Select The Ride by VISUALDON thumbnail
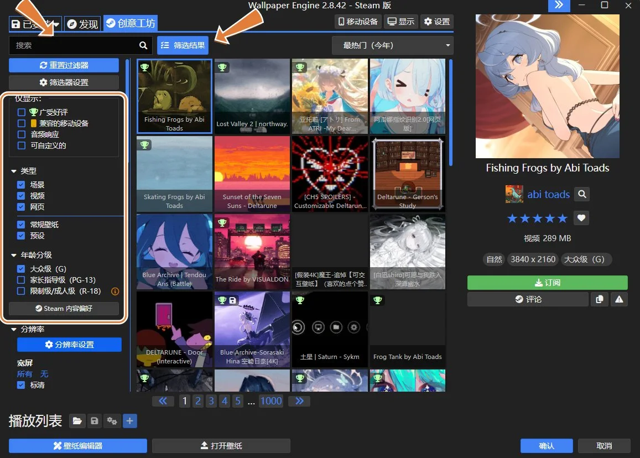This screenshot has height=458, width=640. pyautogui.click(x=252, y=252)
